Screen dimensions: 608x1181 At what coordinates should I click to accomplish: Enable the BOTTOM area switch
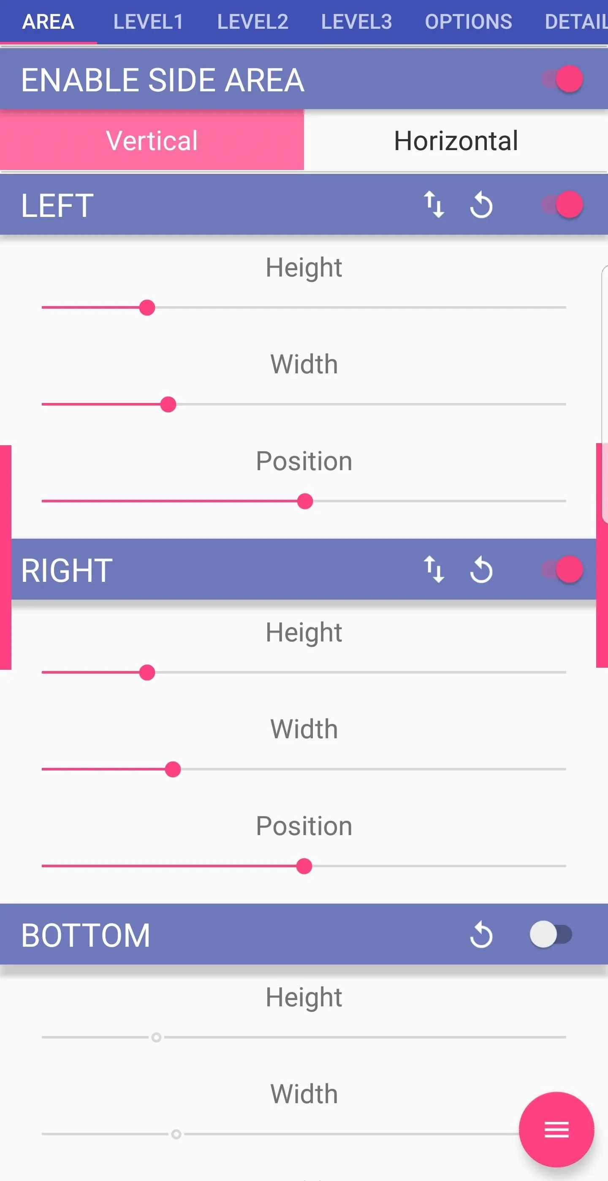point(551,934)
